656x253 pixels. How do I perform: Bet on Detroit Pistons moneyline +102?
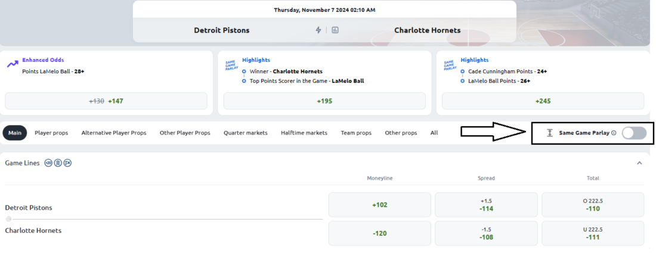[x=379, y=205]
